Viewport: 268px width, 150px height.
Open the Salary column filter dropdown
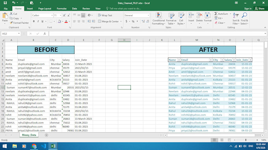234,60
